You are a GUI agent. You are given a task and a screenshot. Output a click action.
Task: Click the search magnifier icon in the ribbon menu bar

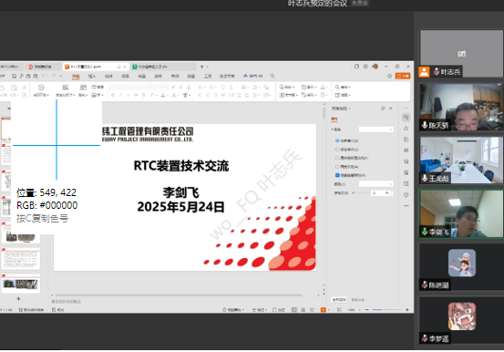point(273,76)
